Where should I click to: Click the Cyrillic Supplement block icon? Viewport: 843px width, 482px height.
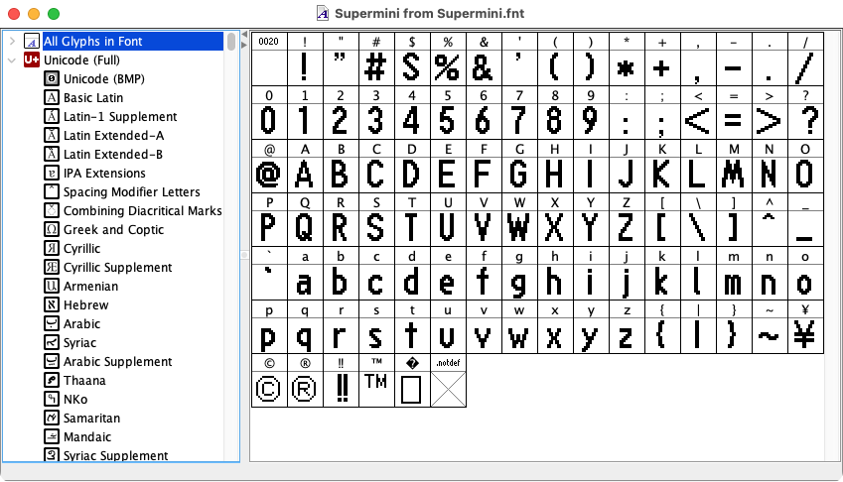tap(52, 267)
